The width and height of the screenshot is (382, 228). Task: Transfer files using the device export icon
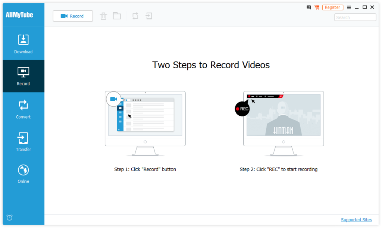(149, 16)
